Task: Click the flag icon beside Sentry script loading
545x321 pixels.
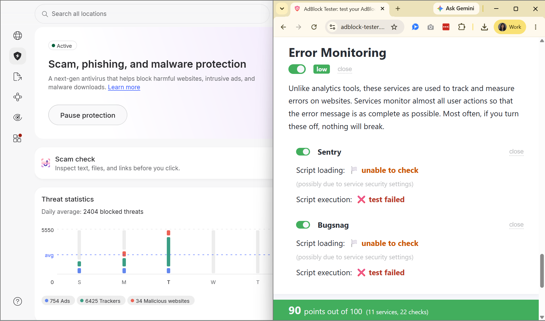Action: 354,170
